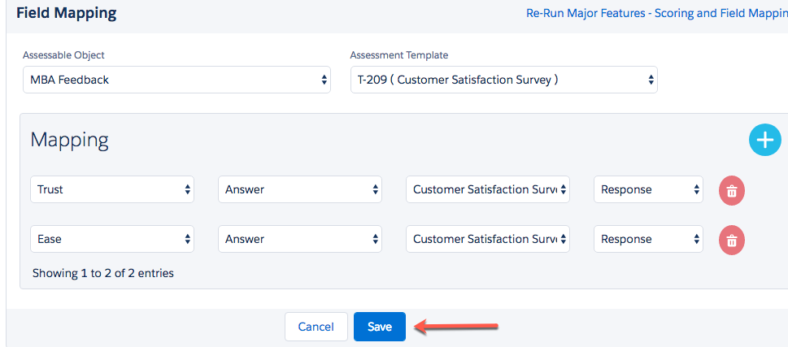
Task: Open the Assessment Template dropdown
Action: click(503, 80)
